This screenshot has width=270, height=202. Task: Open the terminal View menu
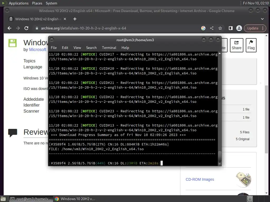(x=77, y=48)
